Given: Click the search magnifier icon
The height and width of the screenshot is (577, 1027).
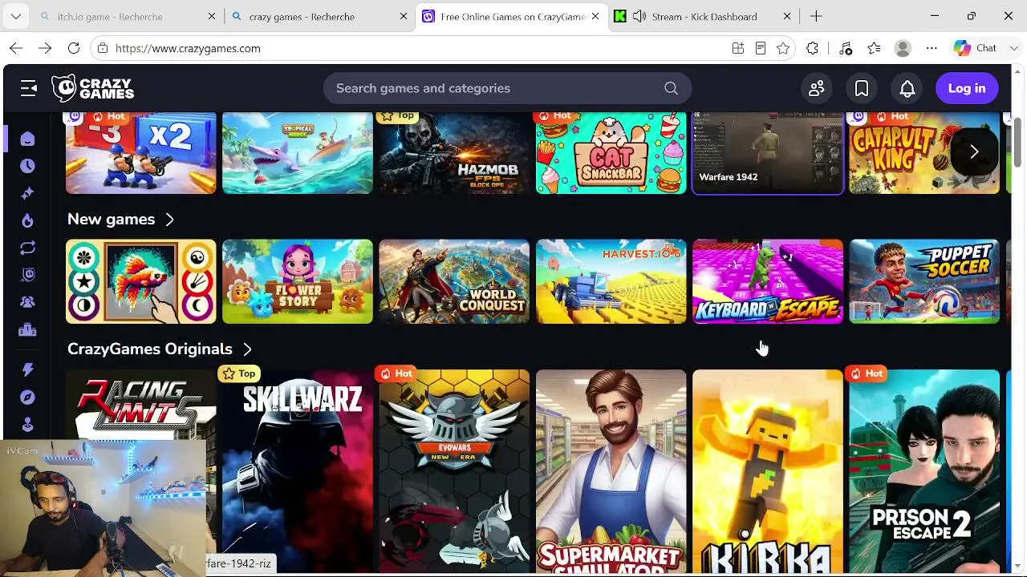Looking at the screenshot, I should [x=672, y=88].
